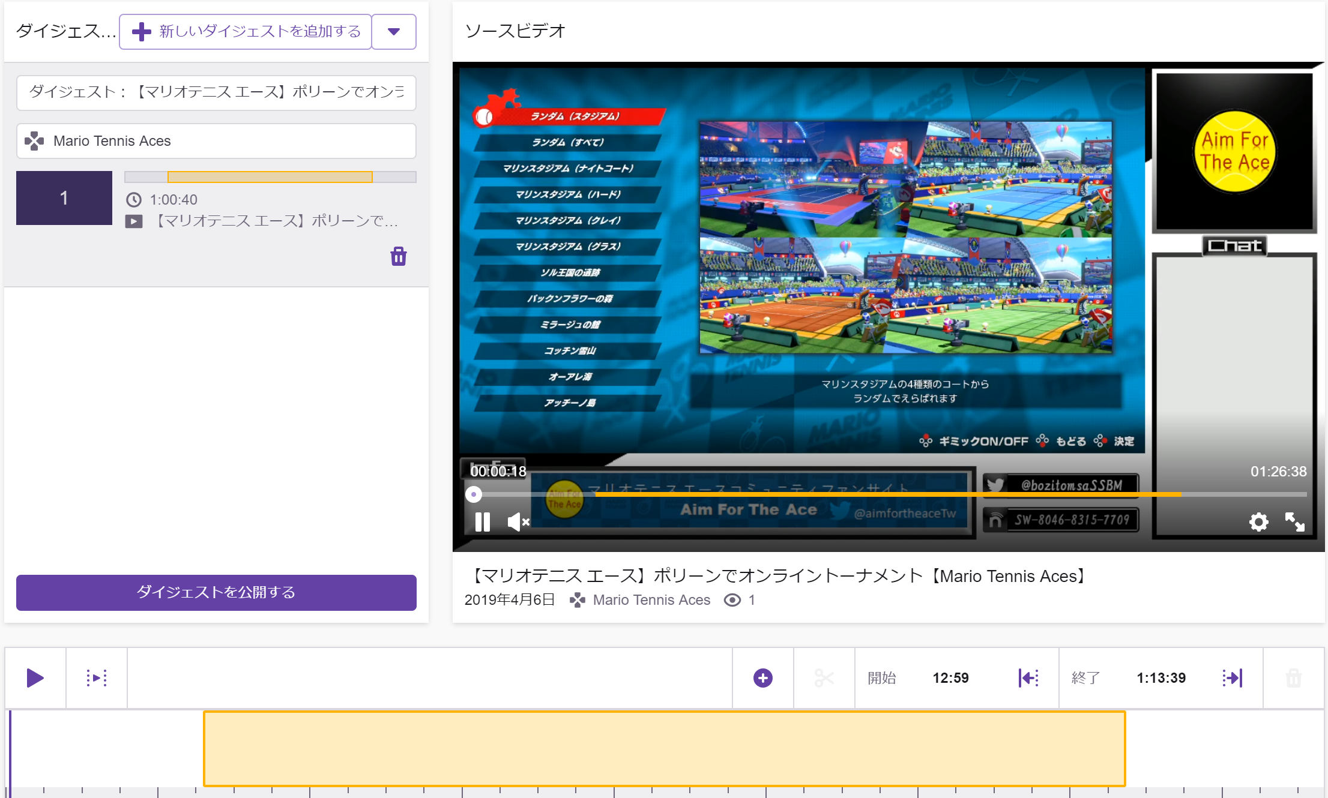This screenshot has width=1328, height=798.
Task: Click the game controller icon under video title
Action: (578, 600)
